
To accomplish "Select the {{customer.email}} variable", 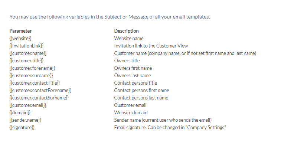I will coord(28,105).
